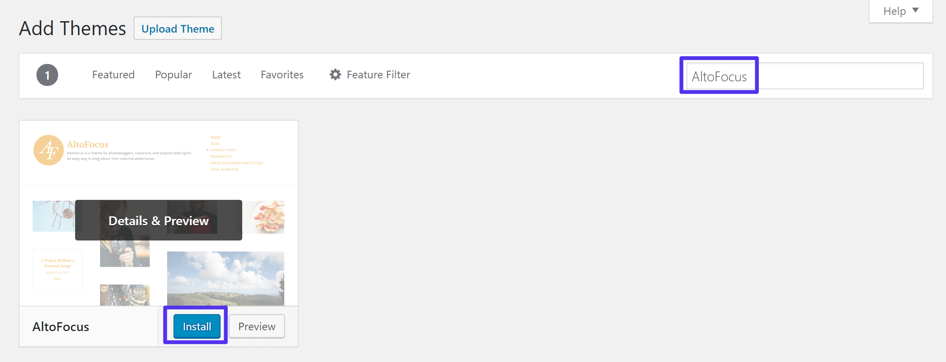Open the Latest themes tab

pos(226,75)
